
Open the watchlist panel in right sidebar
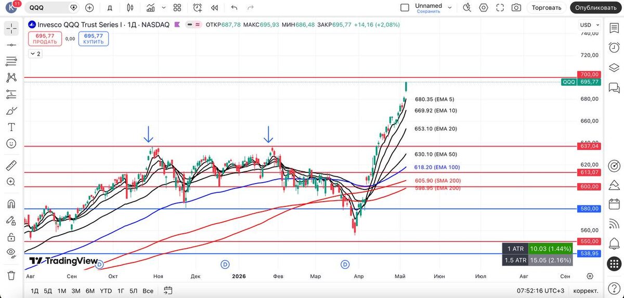click(x=614, y=28)
